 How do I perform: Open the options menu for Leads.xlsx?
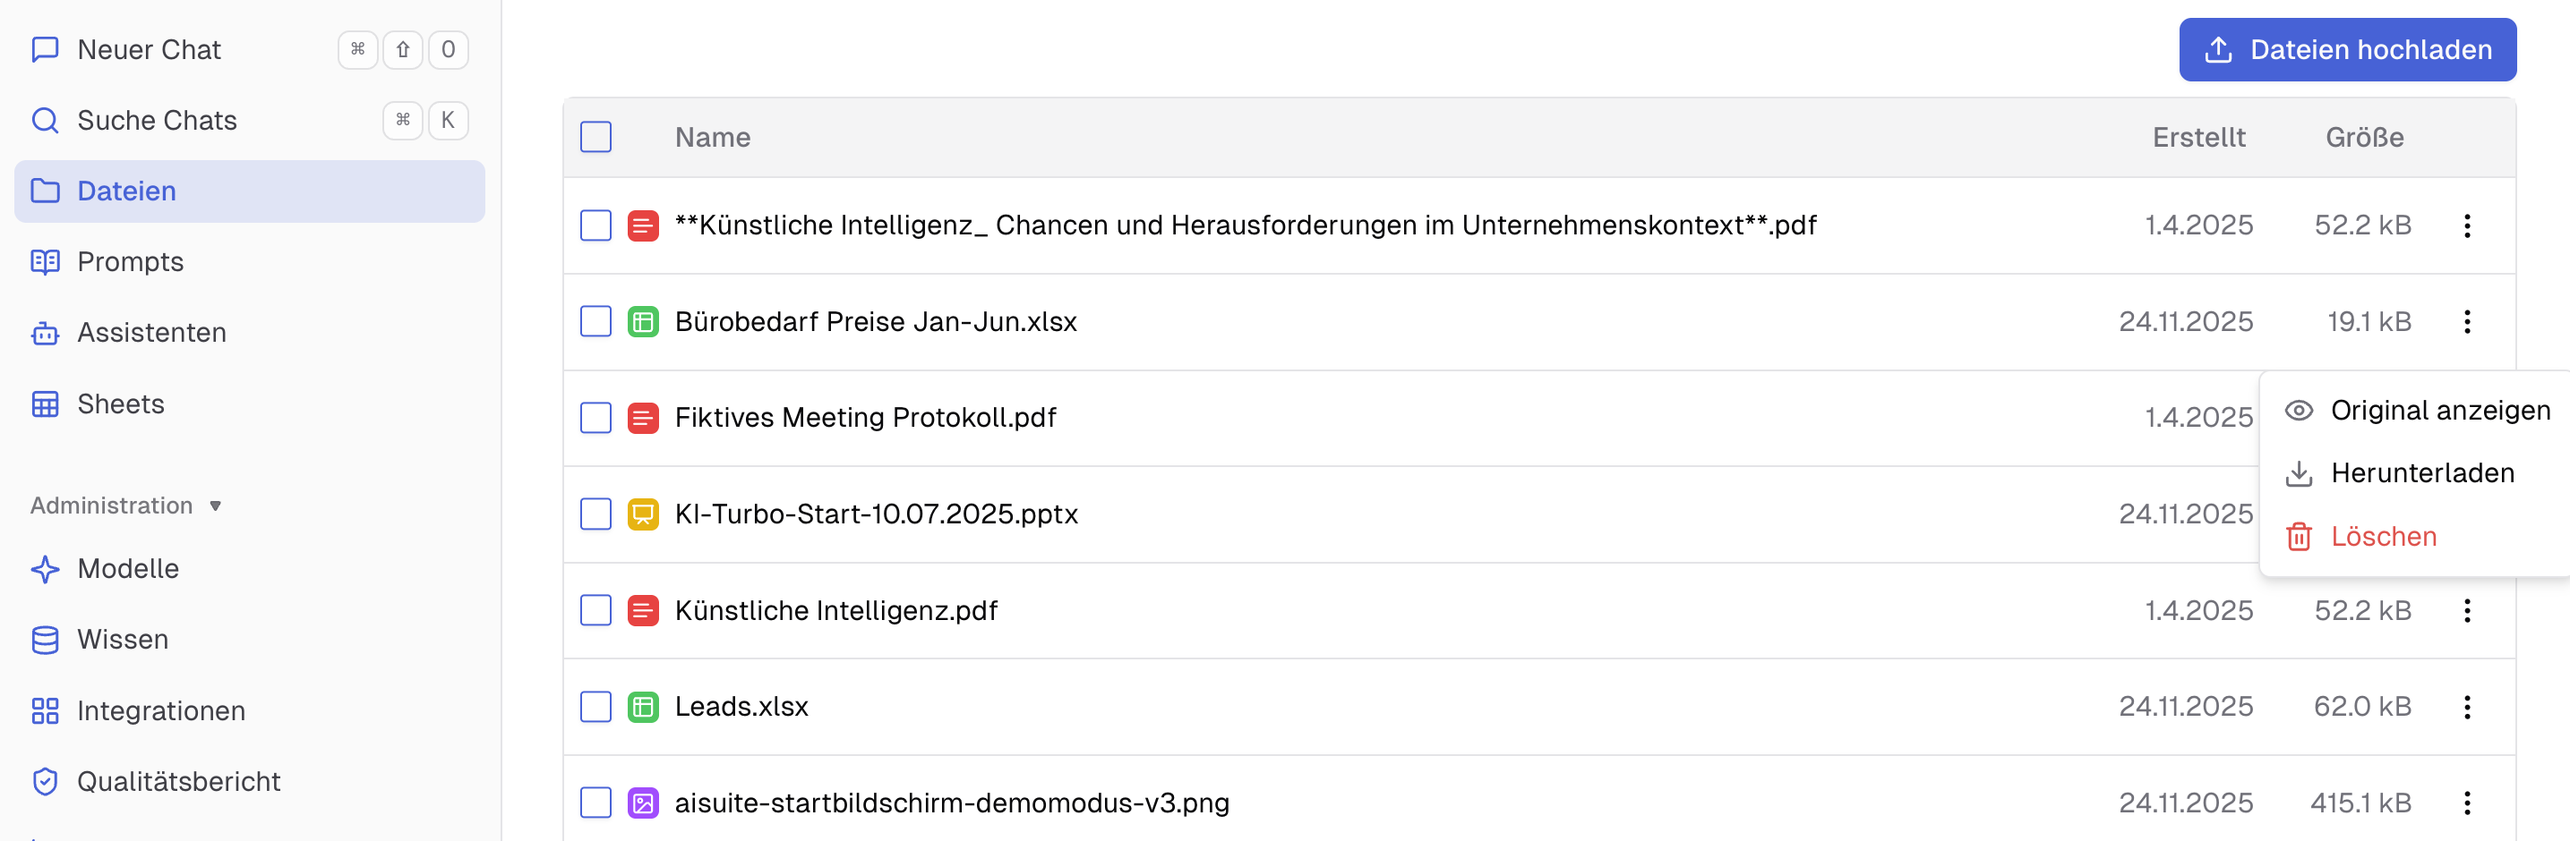tap(2468, 707)
